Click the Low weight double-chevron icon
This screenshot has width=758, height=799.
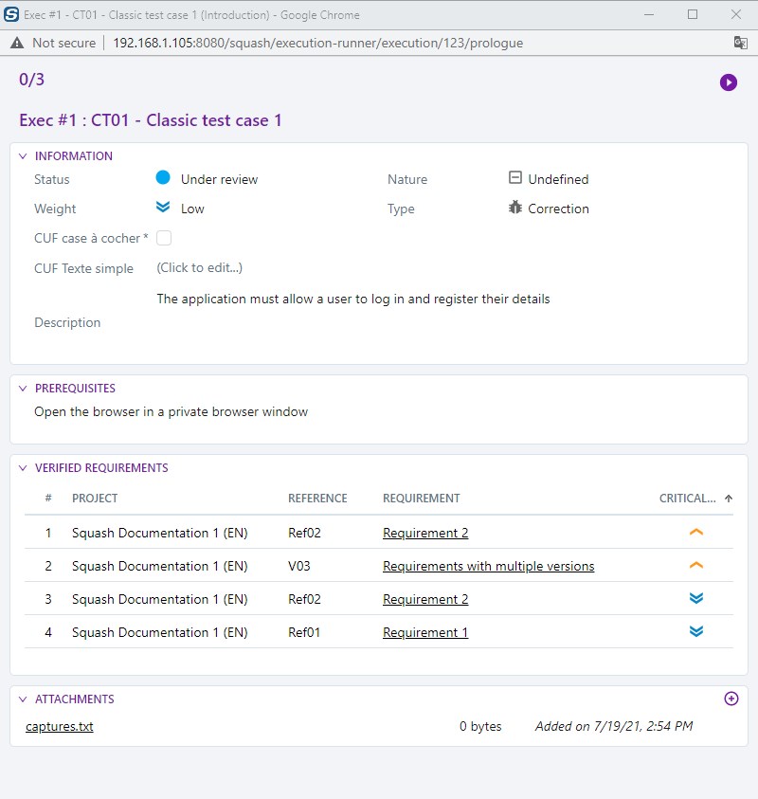pos(163,209)
